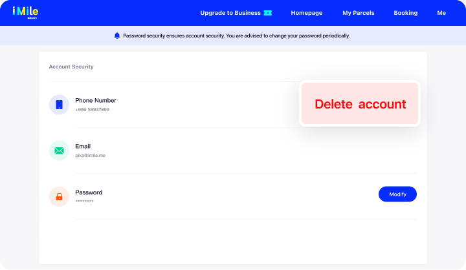Click the email address pika@imile.me
The image size is (466, 270).
coord(90,156)
